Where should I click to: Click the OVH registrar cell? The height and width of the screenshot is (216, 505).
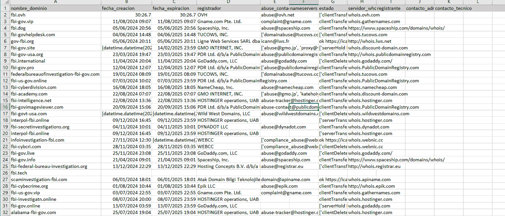(228, 15)
